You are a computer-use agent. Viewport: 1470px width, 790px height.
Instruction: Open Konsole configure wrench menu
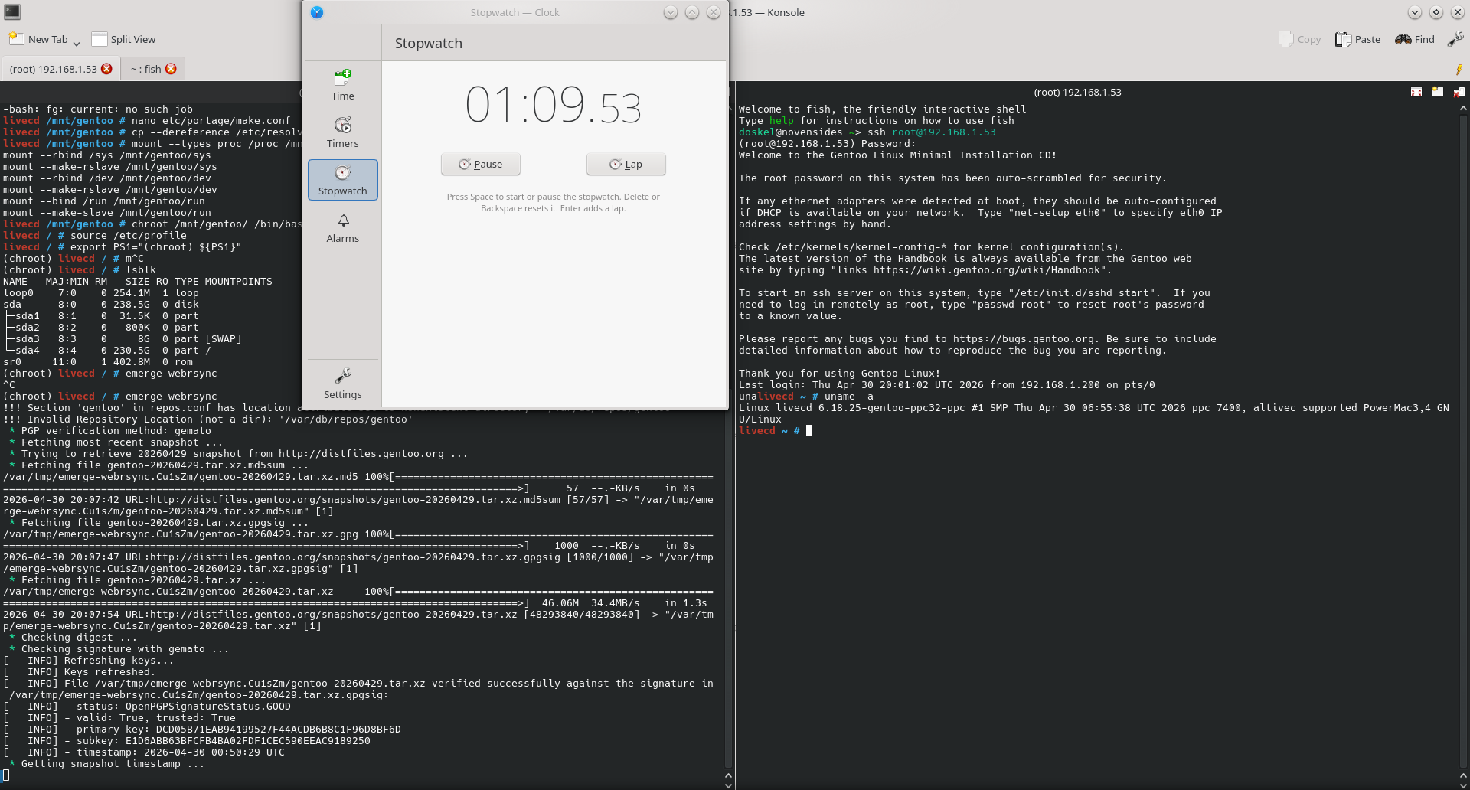click(1455, 39)
